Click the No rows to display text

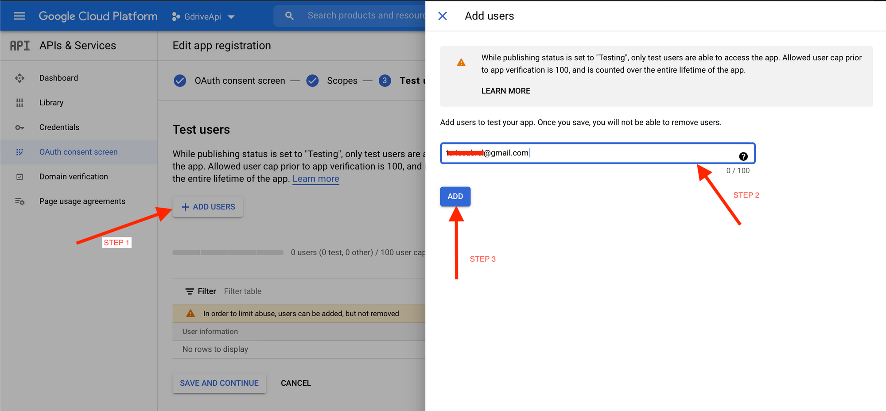215,349
